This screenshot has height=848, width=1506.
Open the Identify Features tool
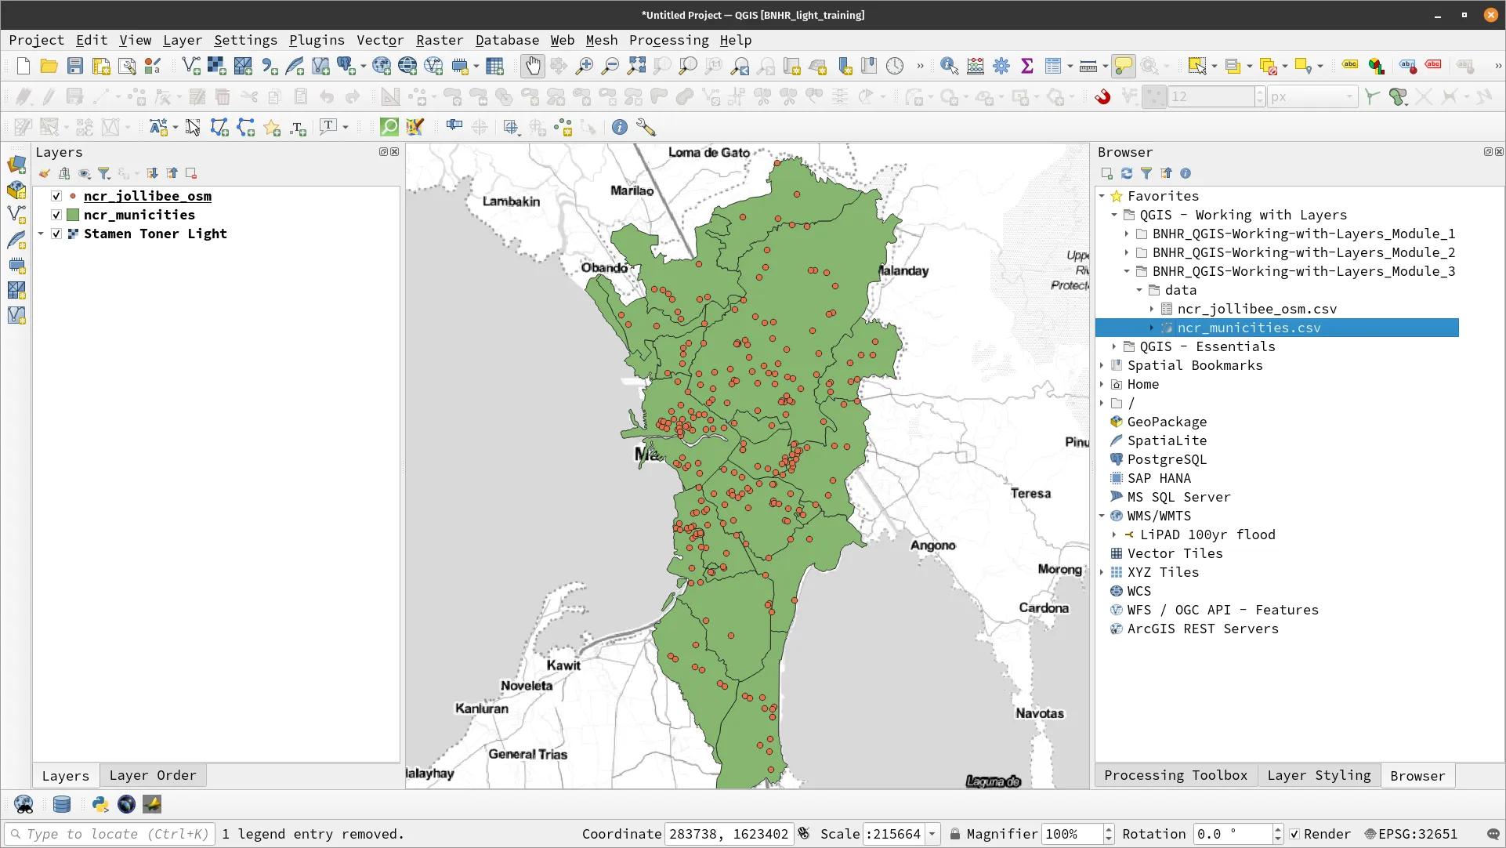[x=949, y=66]
